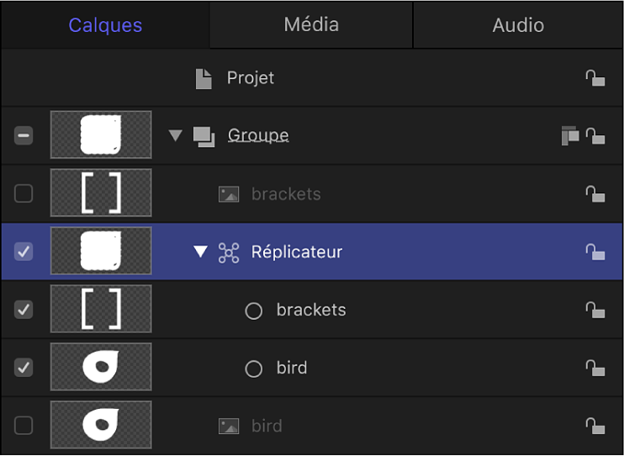
Task: Click the image icon beside dimmed brackets
Action: [229, 194]
